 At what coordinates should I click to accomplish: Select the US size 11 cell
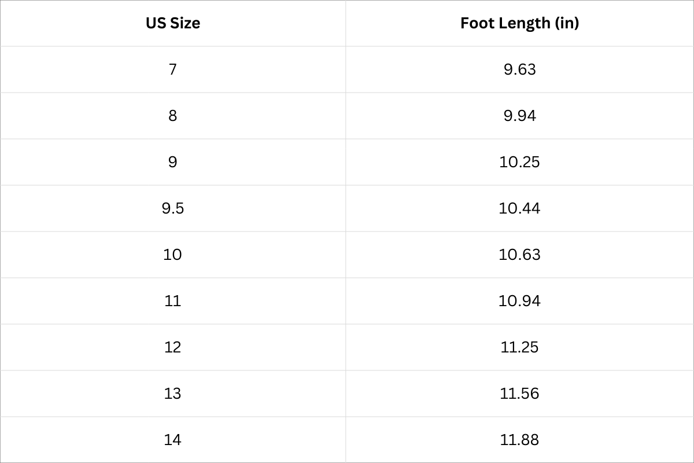(173, 301)
